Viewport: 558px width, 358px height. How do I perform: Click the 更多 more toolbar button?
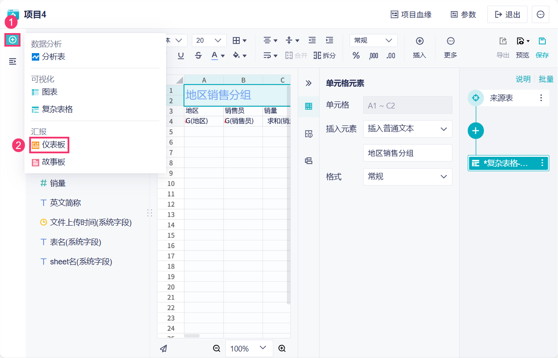point(451,47)
